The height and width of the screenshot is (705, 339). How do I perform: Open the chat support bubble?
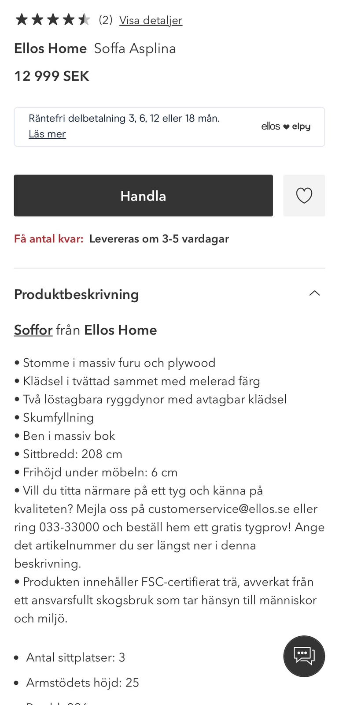point(304,656)
